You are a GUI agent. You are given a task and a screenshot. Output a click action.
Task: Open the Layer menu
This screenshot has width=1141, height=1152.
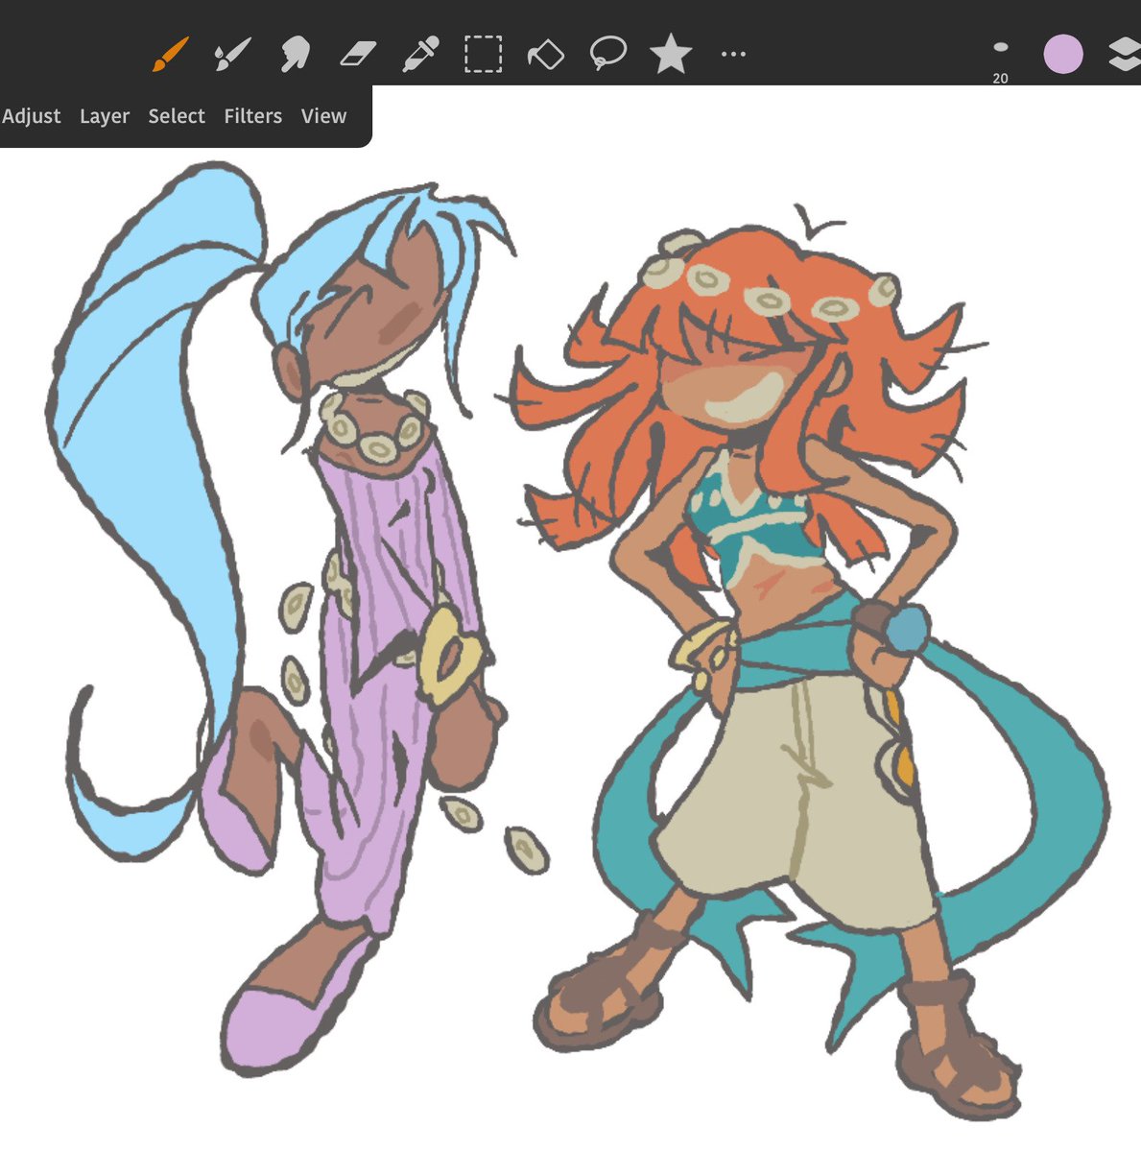click(105, 116)
